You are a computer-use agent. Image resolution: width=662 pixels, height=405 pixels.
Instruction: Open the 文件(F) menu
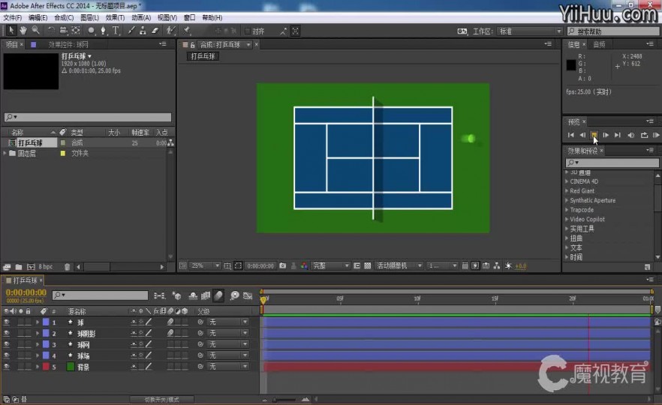coord(12,17)
